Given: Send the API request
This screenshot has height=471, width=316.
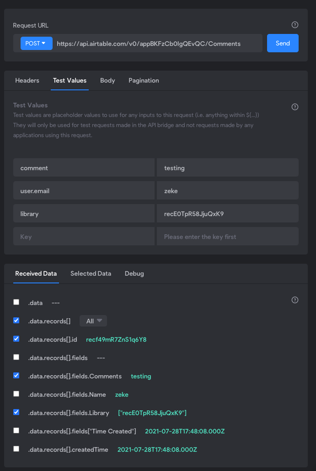Looking at the screenshot, I should (283, 43).
